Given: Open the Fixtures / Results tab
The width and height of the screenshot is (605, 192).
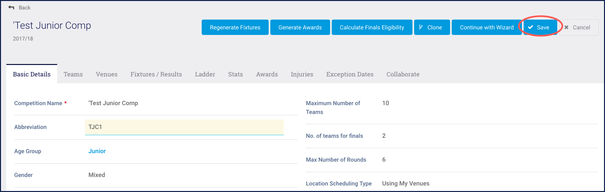Looking at the screenshot, I should [156, 74].
